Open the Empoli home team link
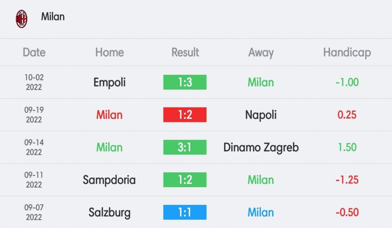Screen dimensions: 392x228 click(109, 83)
